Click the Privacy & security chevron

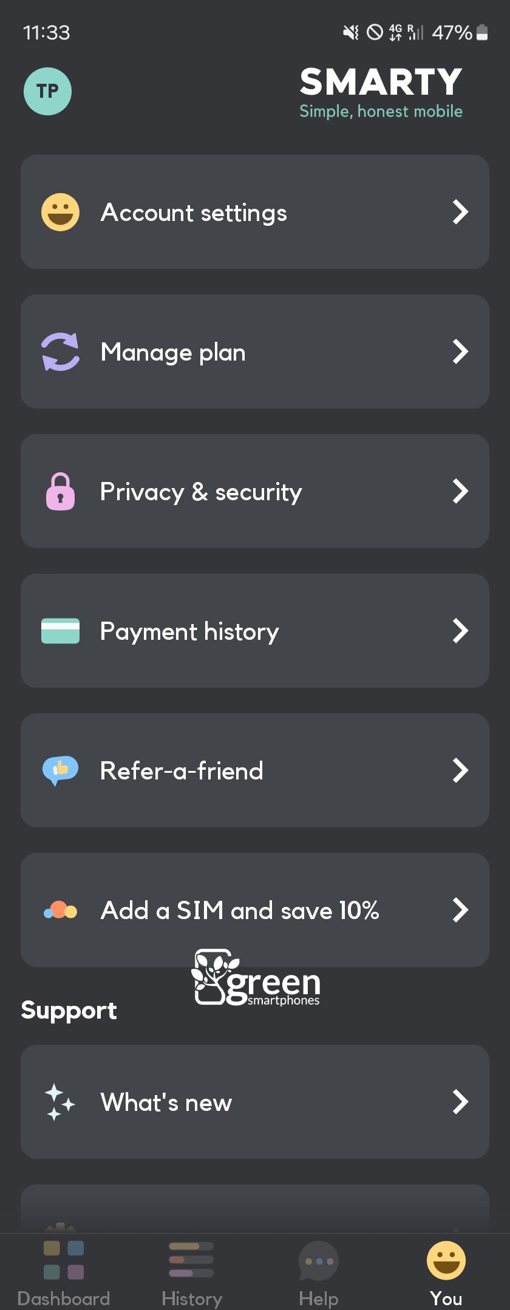[x=460, y=491]
